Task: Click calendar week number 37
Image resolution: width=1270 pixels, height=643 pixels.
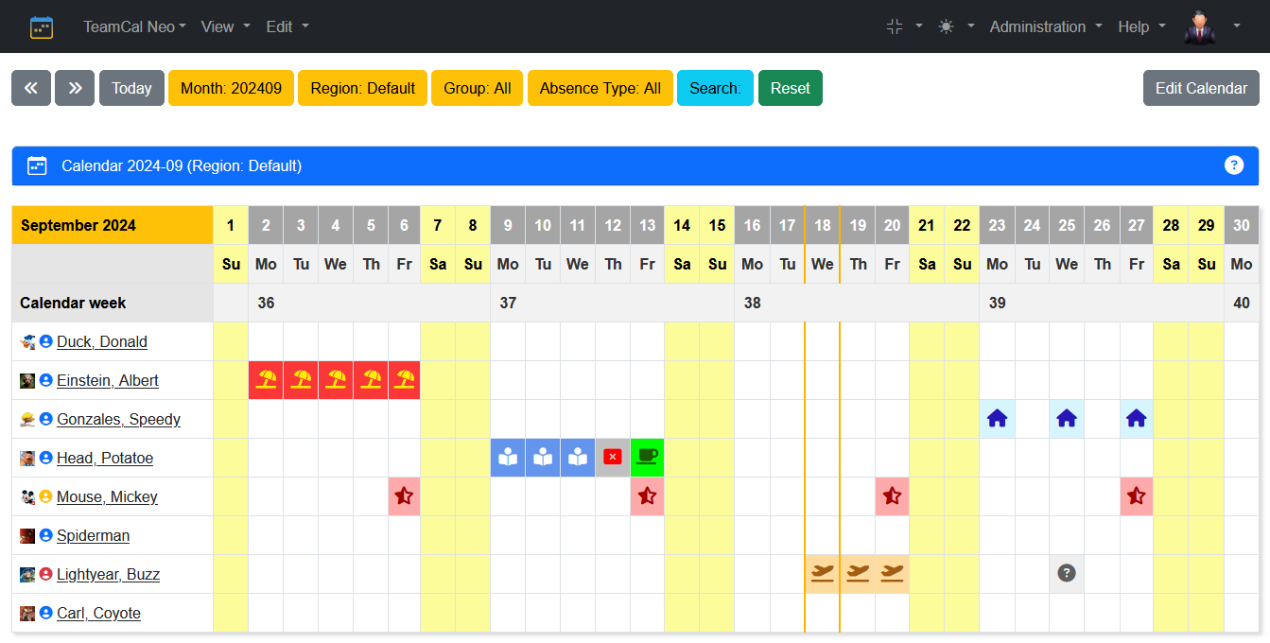Action: 508,303
